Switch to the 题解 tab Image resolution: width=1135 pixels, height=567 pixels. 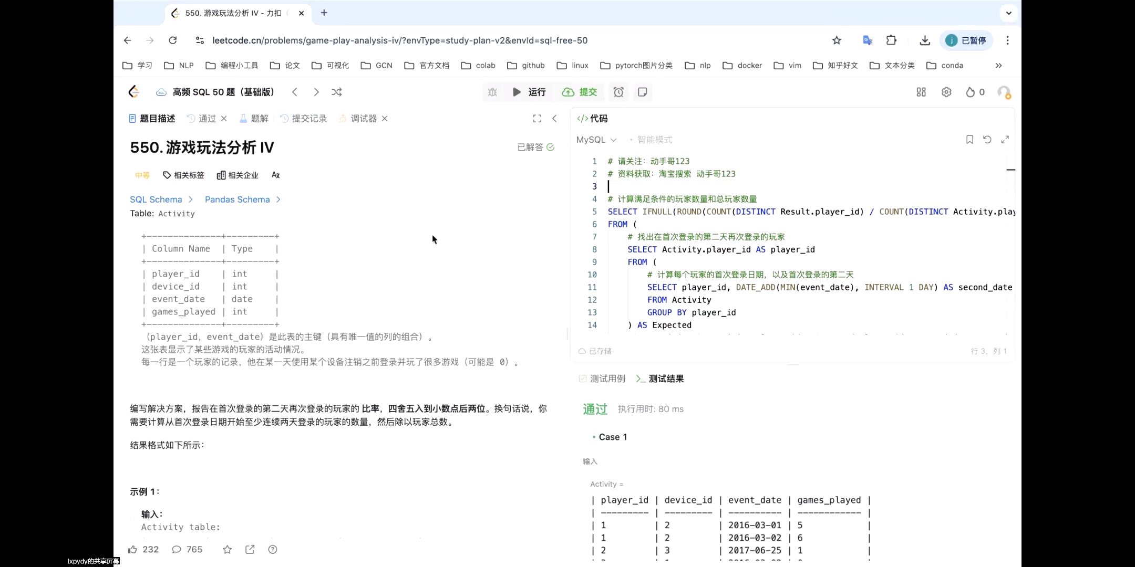259,118
